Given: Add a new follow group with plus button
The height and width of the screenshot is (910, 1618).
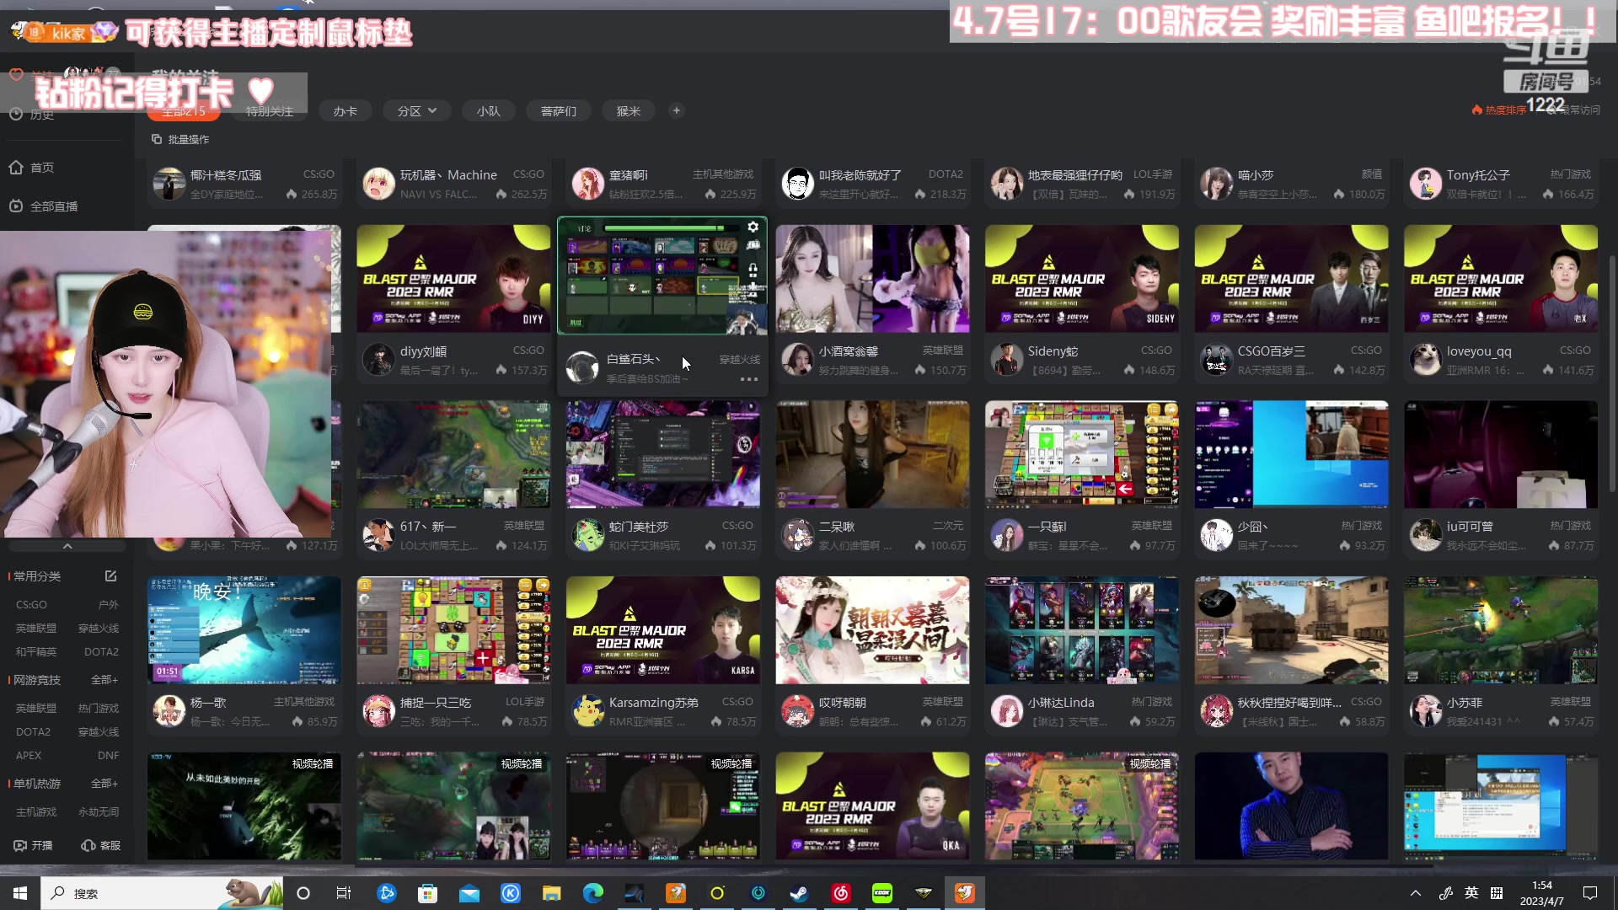Looking at the screenshot, I should [x=676, y=110].
